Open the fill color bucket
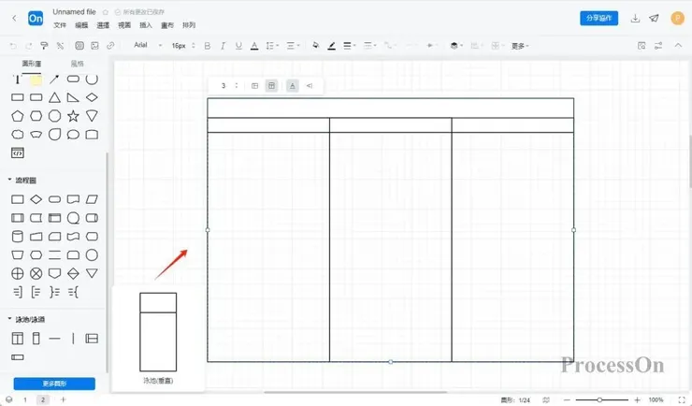This screenshot has width=692, height=406. [315, 46]
